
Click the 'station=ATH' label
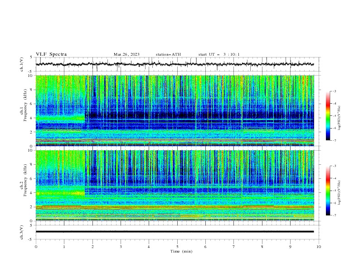click(x=168, y=54)
